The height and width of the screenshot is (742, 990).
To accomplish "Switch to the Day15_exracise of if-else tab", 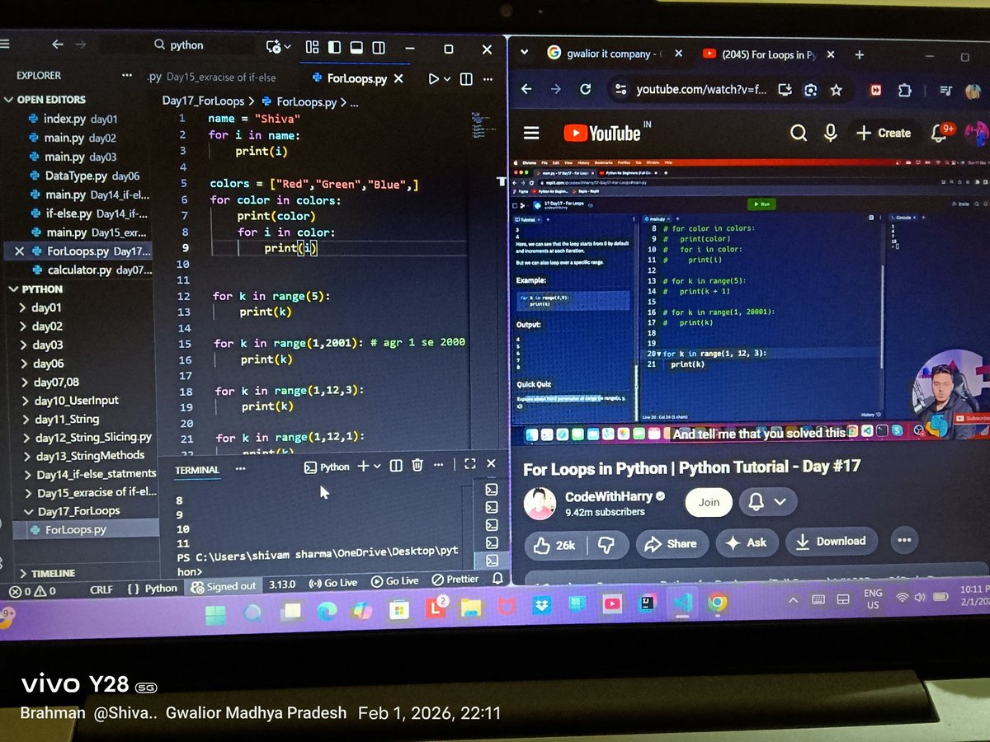I will tap(221, 77).
